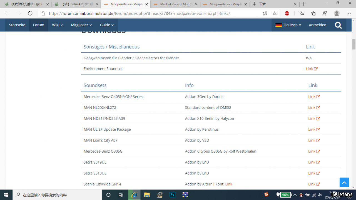This screenshot has height=200, width=356.
Task: View site info via the address bar lock icon
Action: [x=43, y=13]
